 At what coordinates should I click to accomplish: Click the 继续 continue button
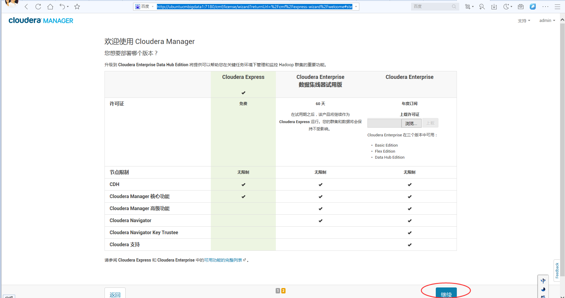click(446, 293)
